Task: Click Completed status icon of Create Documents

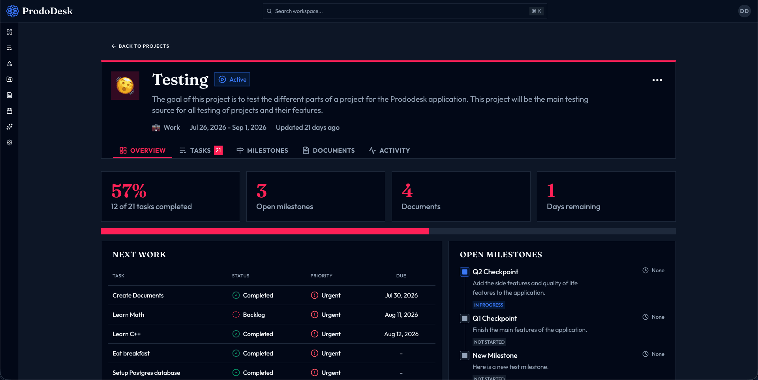Action: (236, 295)
